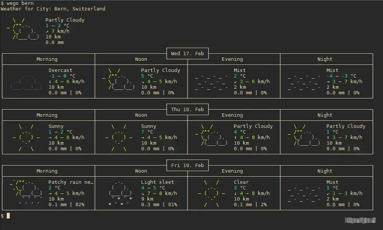This screenshot has width=383, height=230.
Task: Click the 'Noon' column header under Thu 18. Feb
Action: [x=141, y=115]
